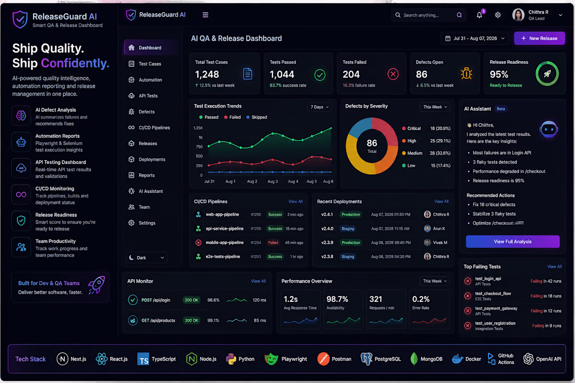This screenshot has height=383, width=575.
Task: Click View All in CI/CD Pipelines
Action: pos(295,202)
